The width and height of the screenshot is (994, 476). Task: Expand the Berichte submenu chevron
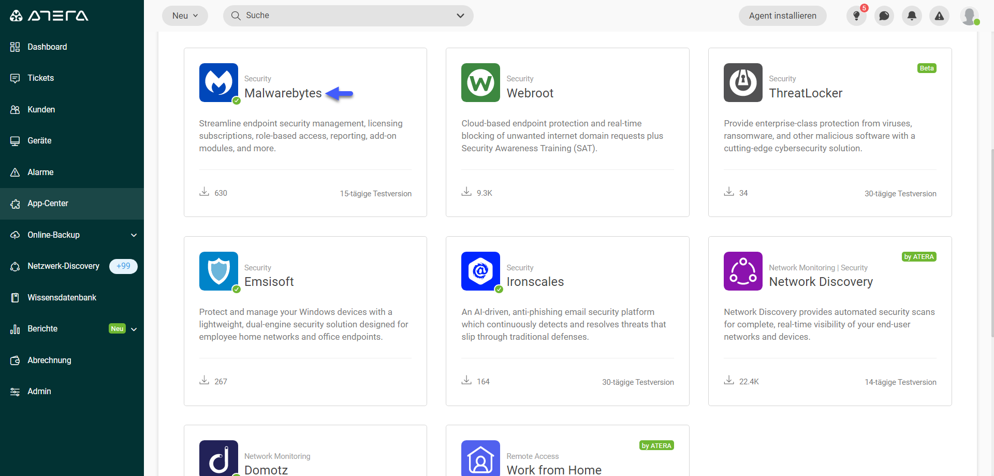click(134, 329)
